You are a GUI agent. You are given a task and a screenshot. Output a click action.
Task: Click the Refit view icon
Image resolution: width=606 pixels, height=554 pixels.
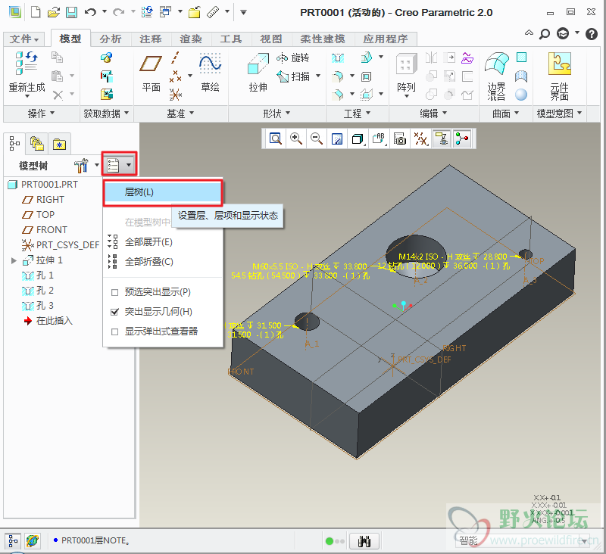[275, 138]
